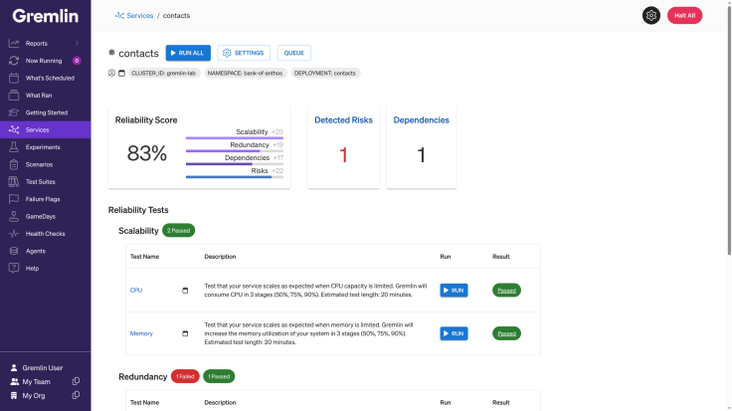This screenshot has width=732, height=411.
Task: View CPU test Passed result
Action: [x=506, y=290]
